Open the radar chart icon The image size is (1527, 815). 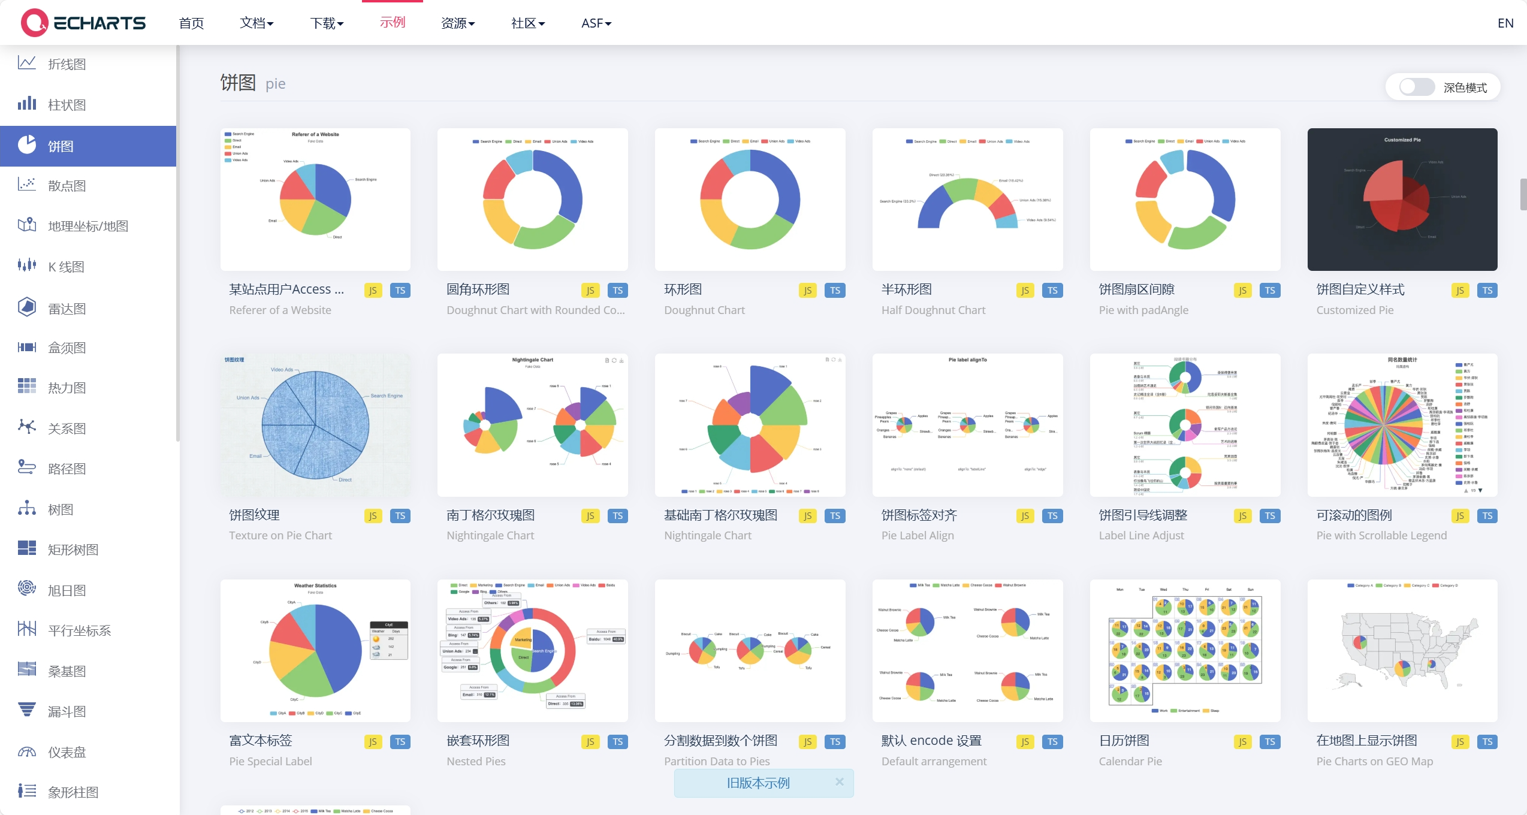(27, 307)
